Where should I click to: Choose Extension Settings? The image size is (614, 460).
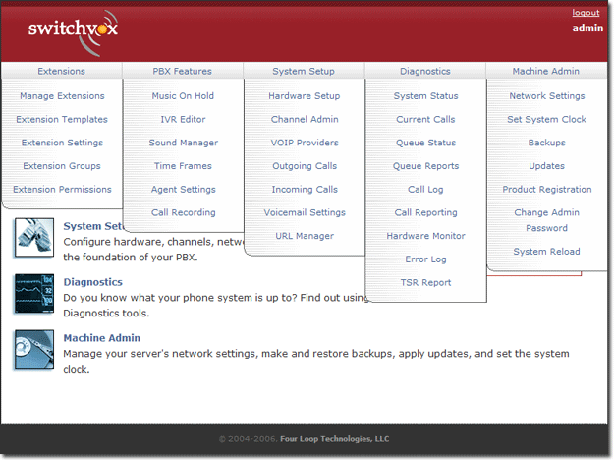(x=62, y=143)
